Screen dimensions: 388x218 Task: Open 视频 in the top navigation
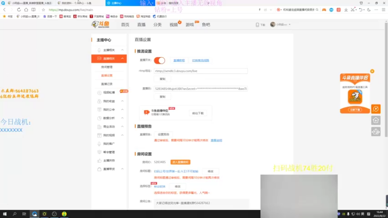pyautogui.click(x=174, y=25)
